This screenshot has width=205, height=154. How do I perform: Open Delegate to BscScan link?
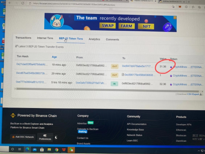[x=88, y=129]
